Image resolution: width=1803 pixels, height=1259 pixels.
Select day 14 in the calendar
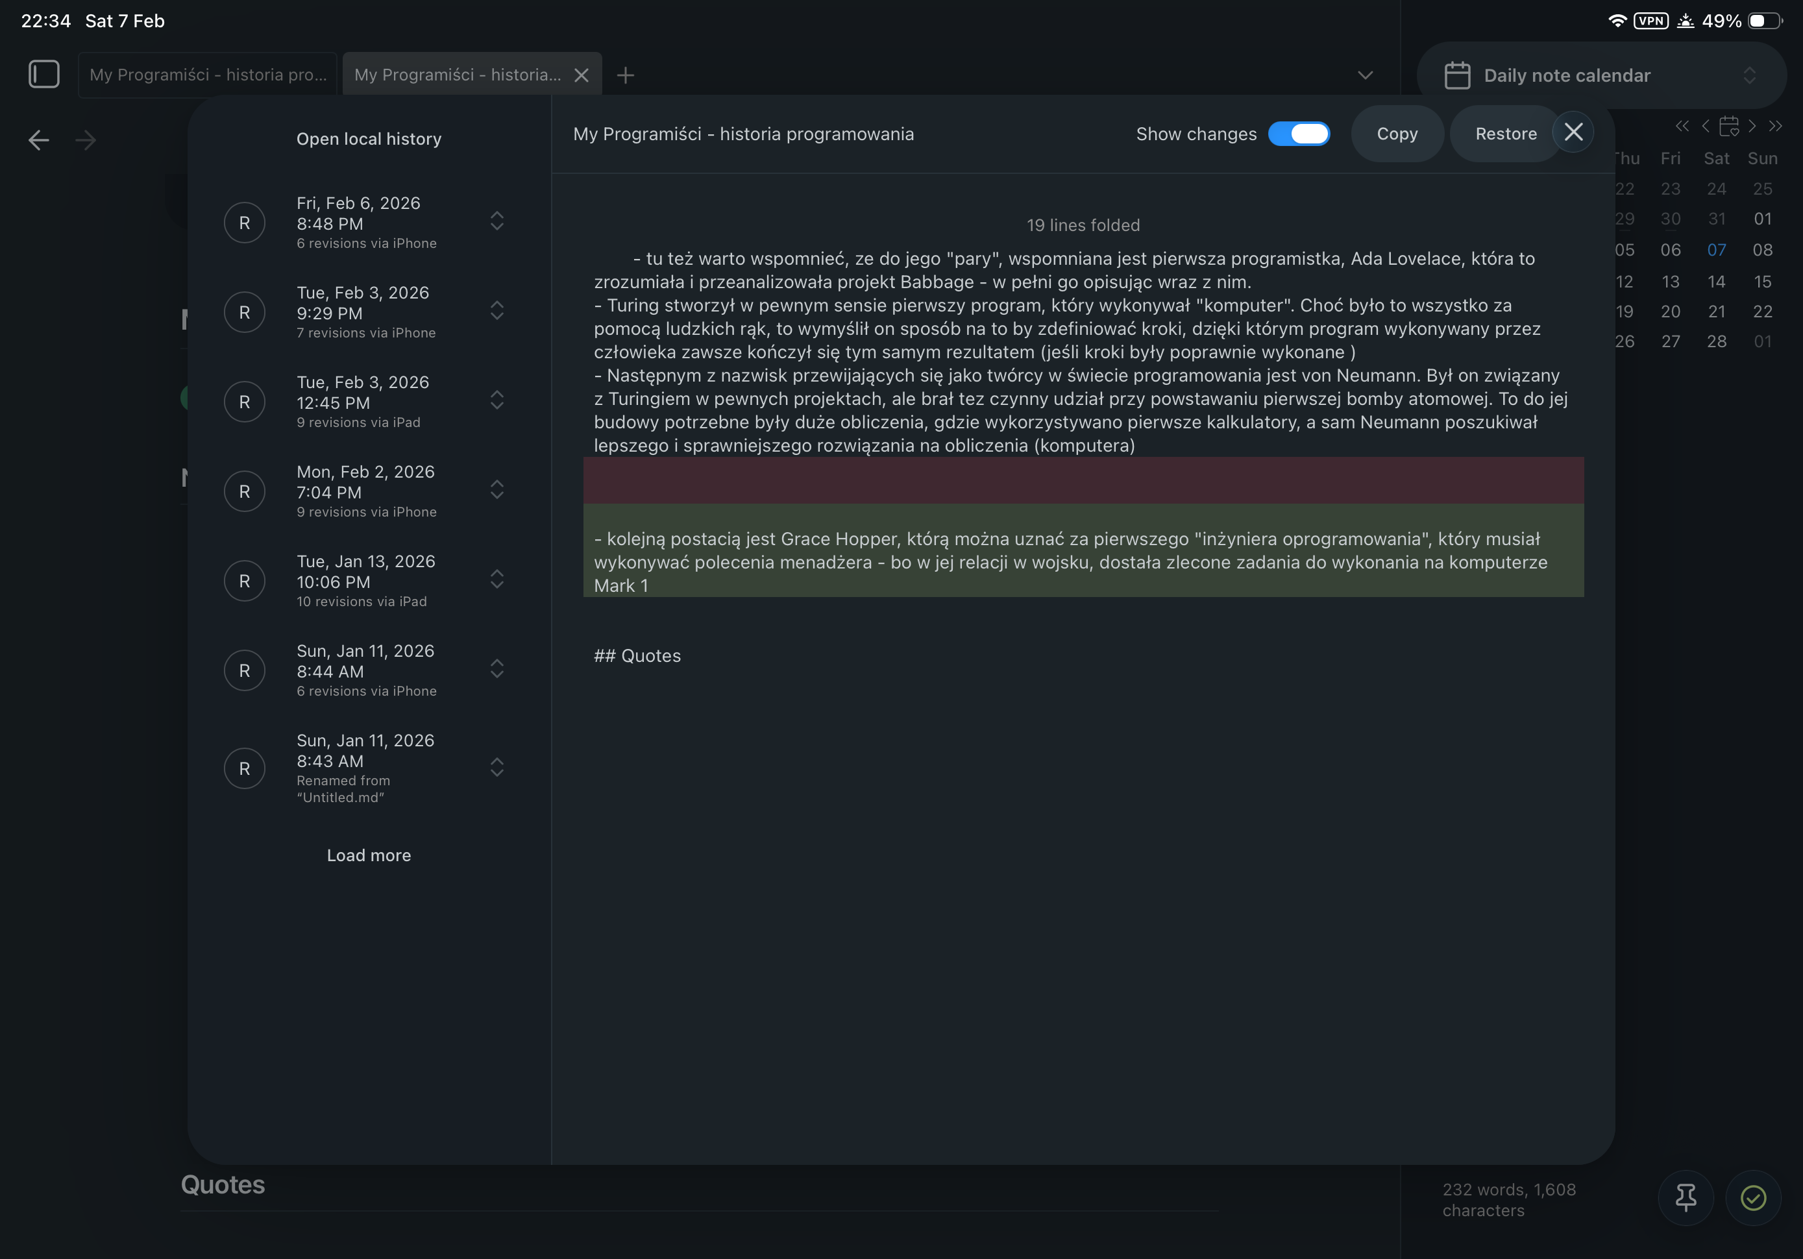[1716, 281]
